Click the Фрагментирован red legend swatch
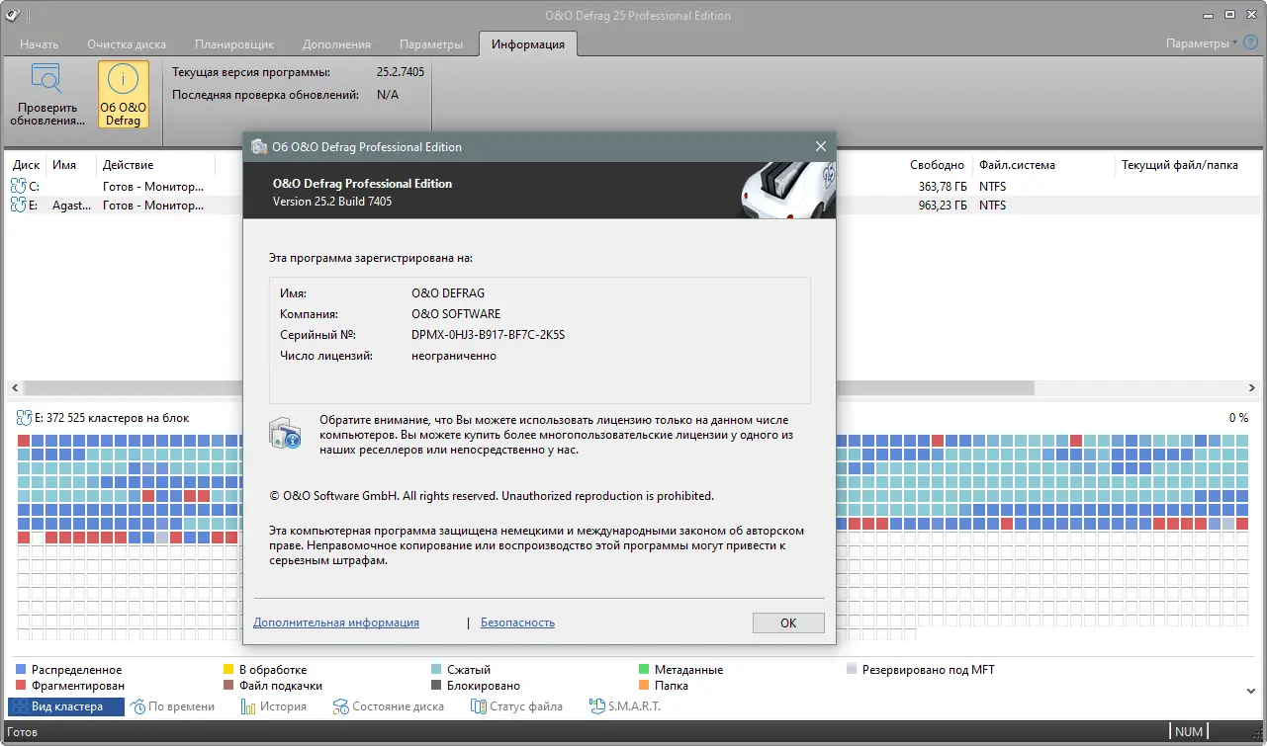The image size is (1267, 746). click(x=21, y=686)
